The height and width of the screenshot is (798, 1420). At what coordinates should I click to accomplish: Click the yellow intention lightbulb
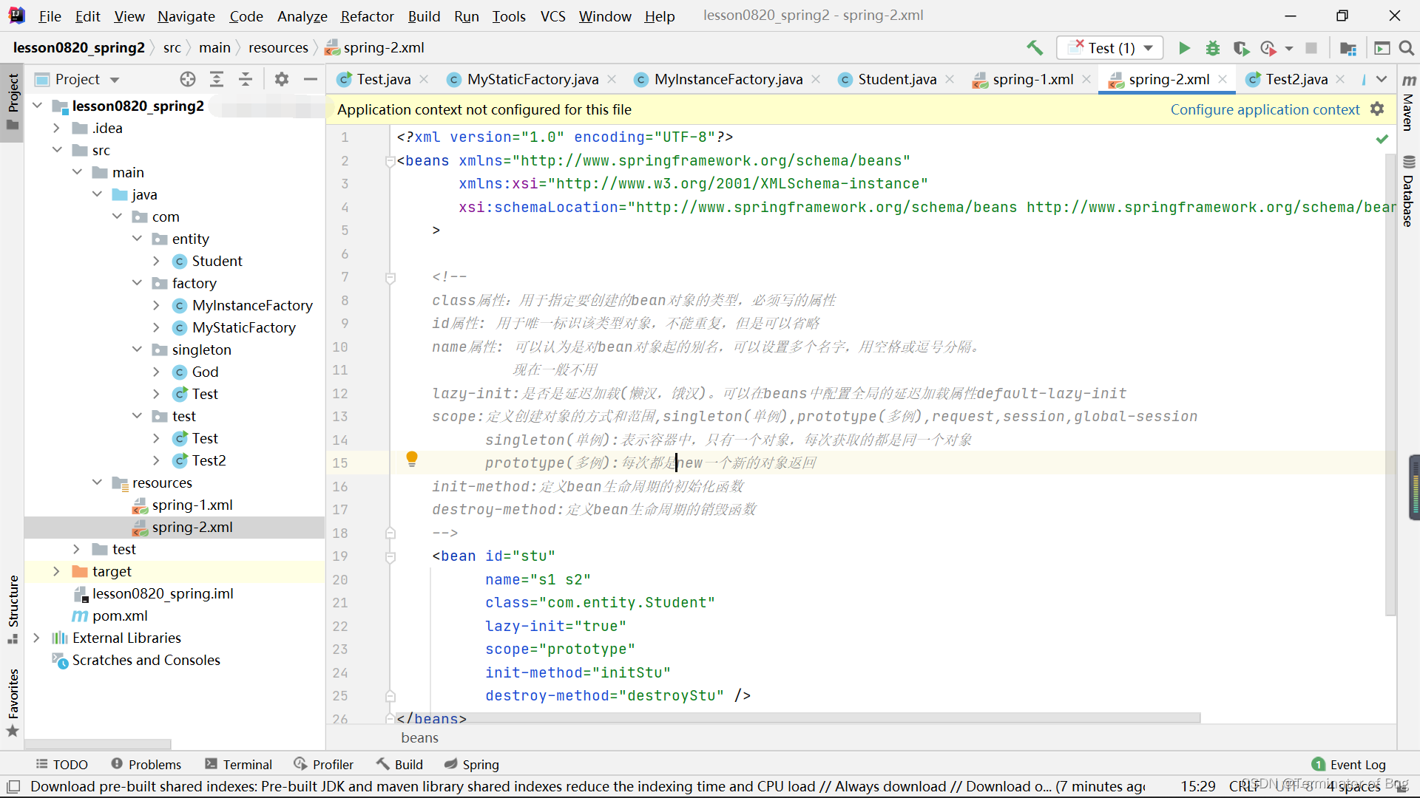click(412, 459)
